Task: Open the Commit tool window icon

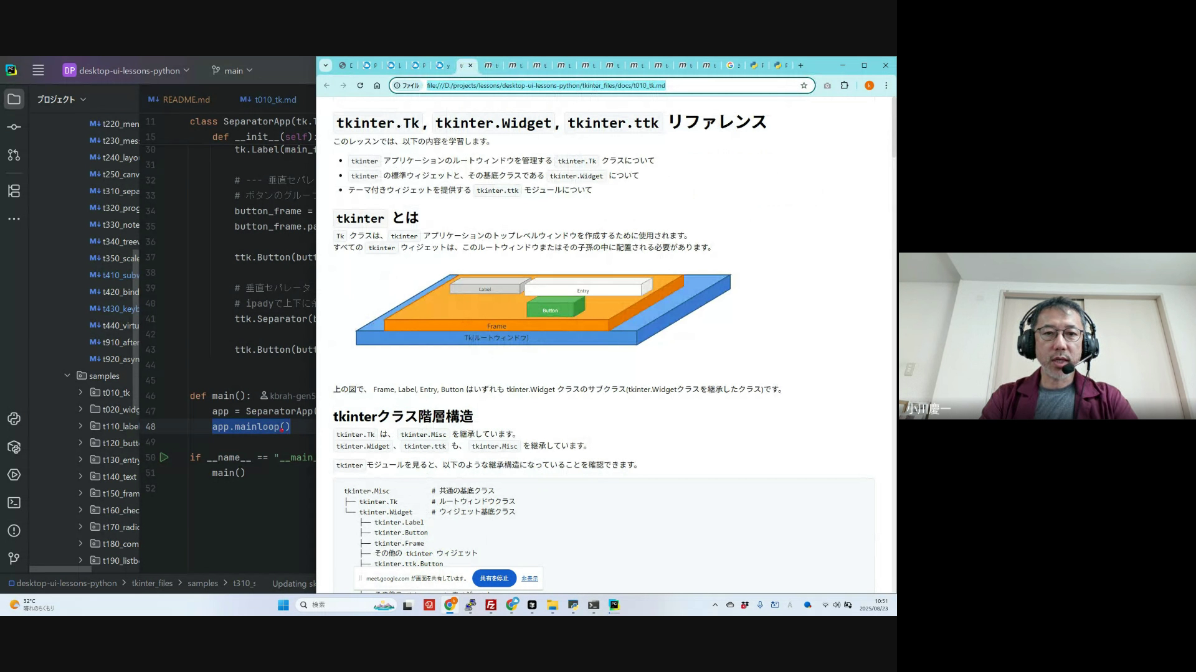Action: (x=14, y=127)
